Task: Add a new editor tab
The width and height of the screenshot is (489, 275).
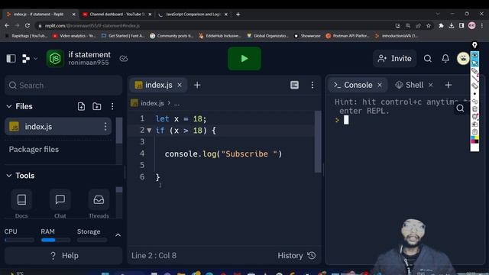Action: coord(197,85)
